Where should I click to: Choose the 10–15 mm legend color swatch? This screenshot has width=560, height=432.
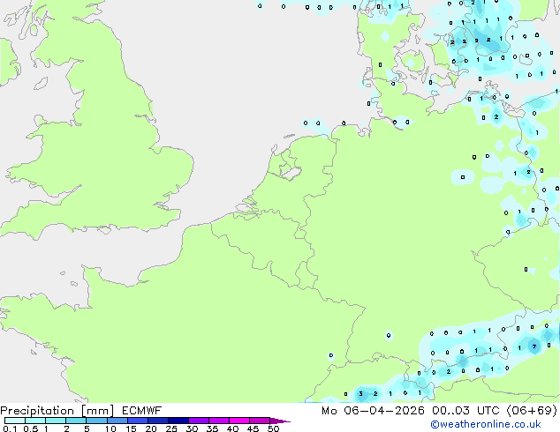(x=117, y=421)
